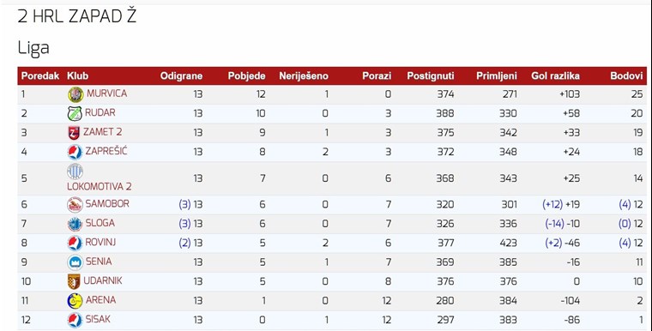The image size is (652, 331).
Task: Click the Zamet 2 club logo
Action: point(74,133)
